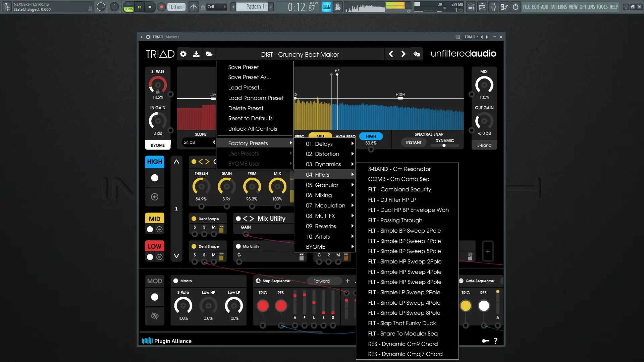This screenshot has width=644, height=362.
Task: Go to the next preset arrow
Action: point(404,54)
